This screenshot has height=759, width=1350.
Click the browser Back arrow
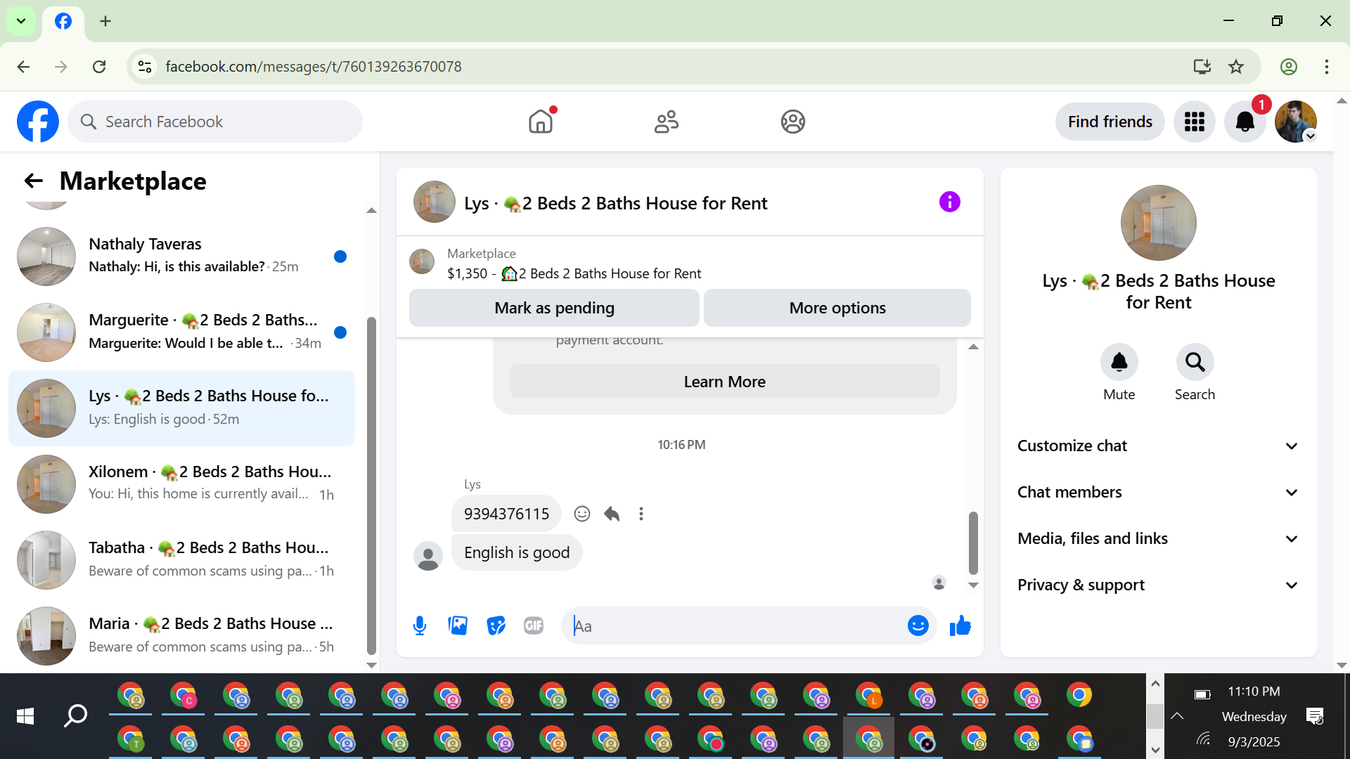click(23, 67)
